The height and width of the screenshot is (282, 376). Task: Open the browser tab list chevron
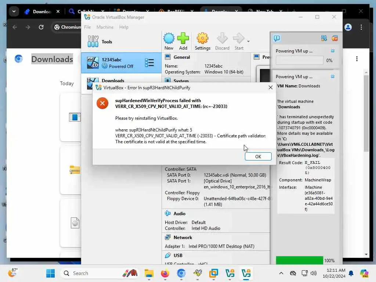click(x=14, y=11)
